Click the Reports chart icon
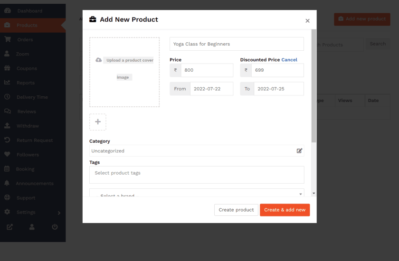 (7, 83)
